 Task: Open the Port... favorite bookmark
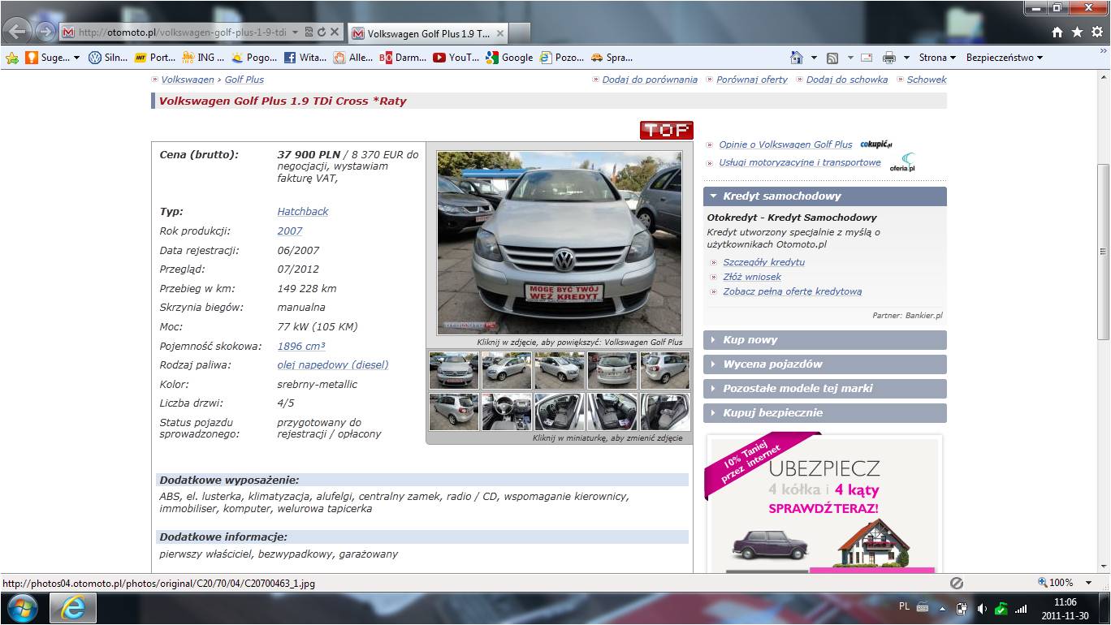click(155, 58)
